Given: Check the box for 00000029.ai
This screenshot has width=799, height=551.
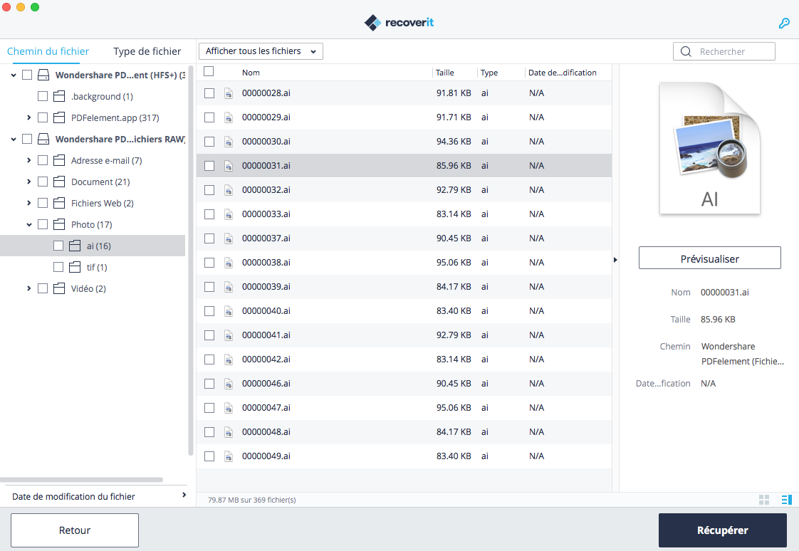Looking at the screenshot, I should tap(209, 117).
